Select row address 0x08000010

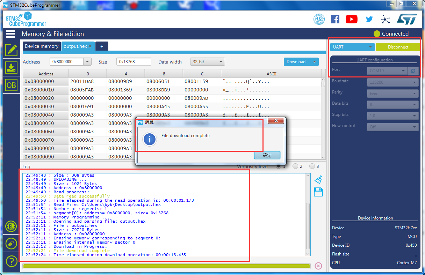pyautogui.click(x=46, y=90)
